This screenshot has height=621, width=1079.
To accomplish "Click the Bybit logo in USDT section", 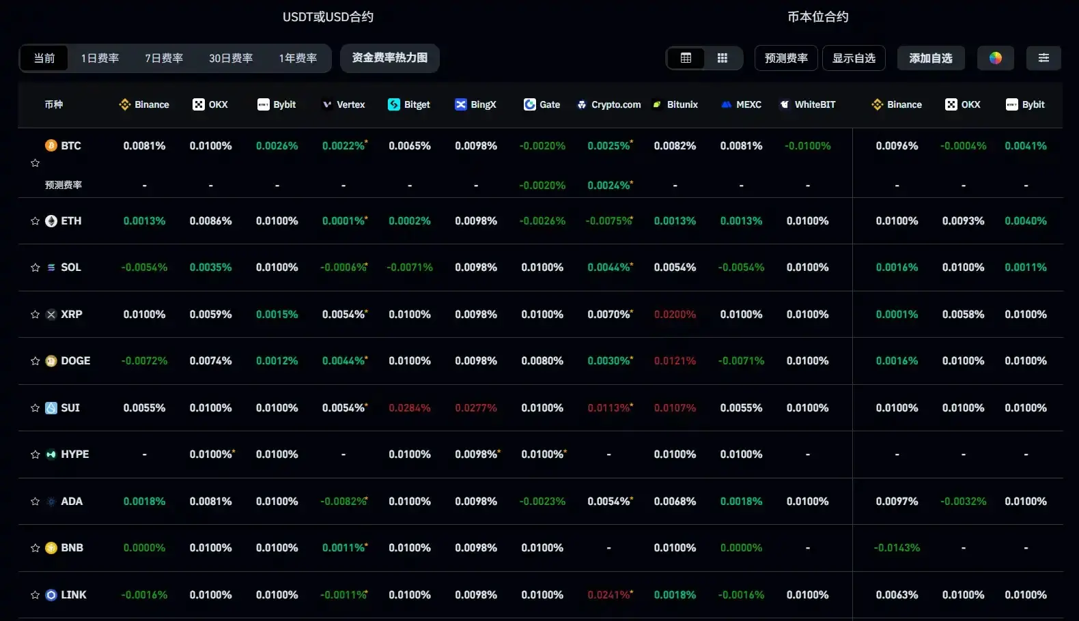I will [x=264, y=104].
